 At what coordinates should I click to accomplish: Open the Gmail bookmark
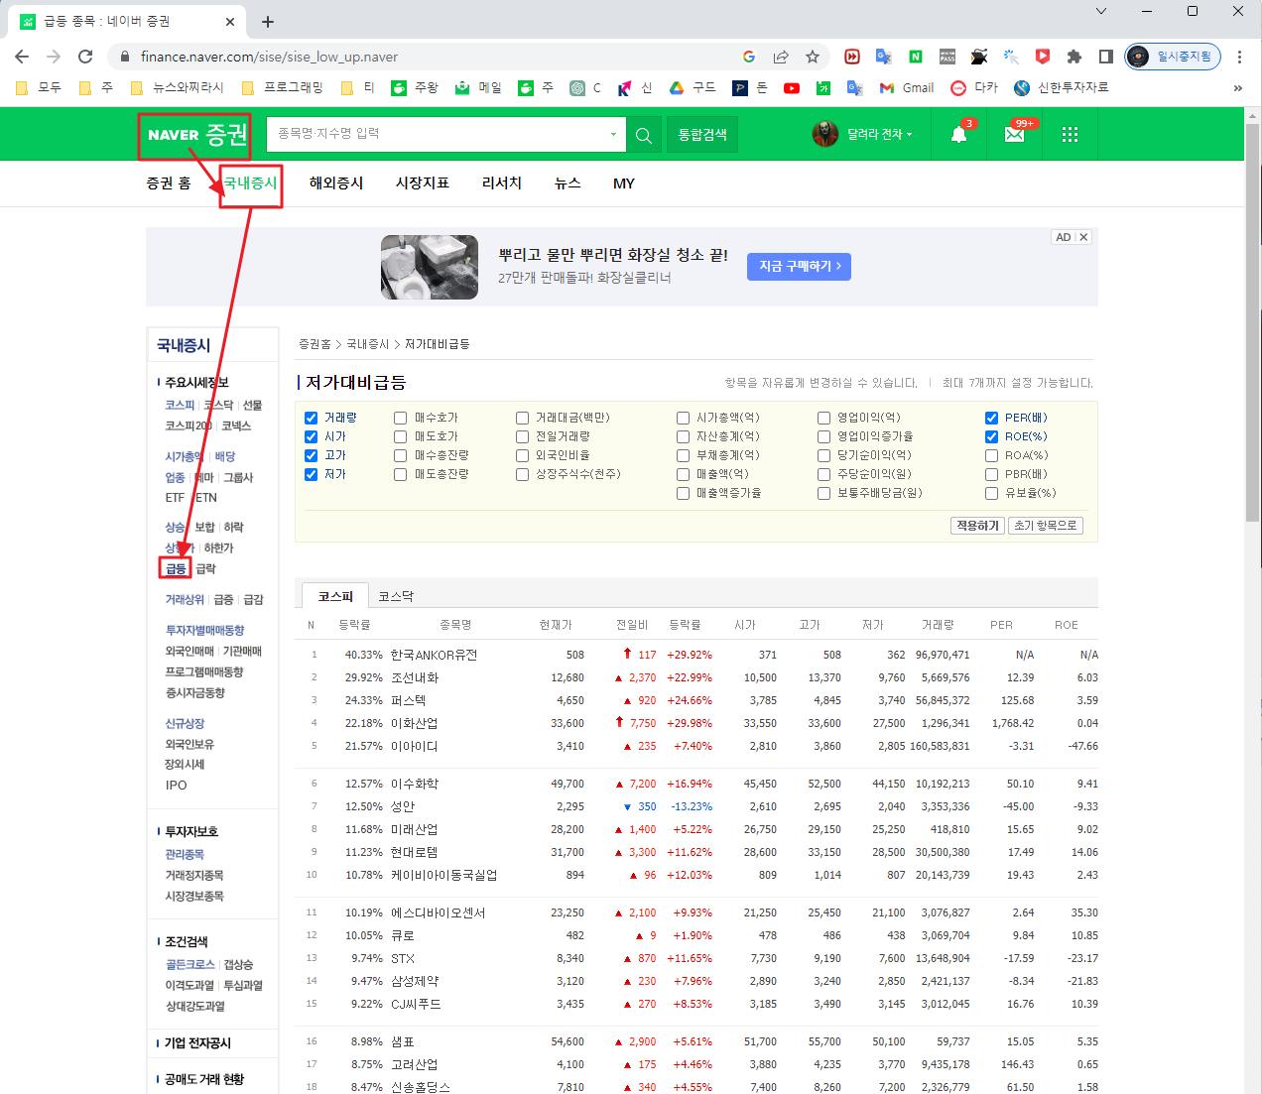(x=907, y=87)
